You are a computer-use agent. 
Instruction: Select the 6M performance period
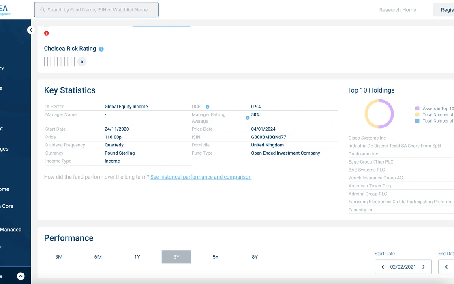pos(98,257)
